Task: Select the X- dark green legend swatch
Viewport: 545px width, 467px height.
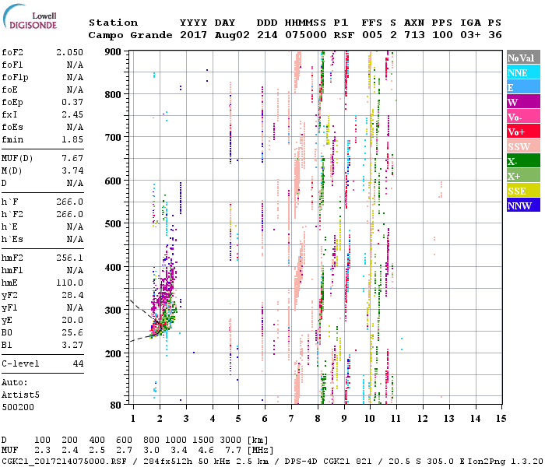Action: (x=523, y=161)
